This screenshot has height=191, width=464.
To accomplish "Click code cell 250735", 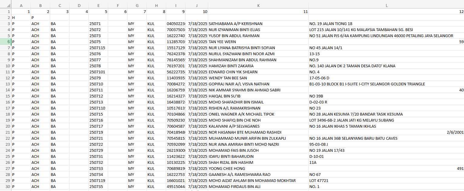I will click(x=98, y=186).
